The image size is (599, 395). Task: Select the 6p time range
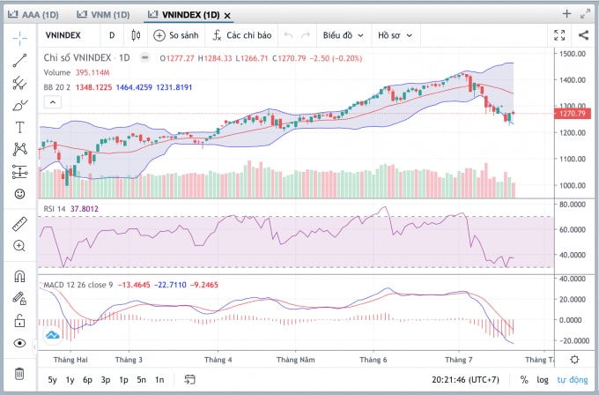point(87,380)
